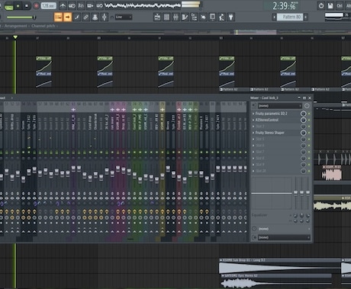Expand the Fruity Stereo Shaper slot menu
The image size is (351, 289).
pyautogui.click(x=253, y=132)
